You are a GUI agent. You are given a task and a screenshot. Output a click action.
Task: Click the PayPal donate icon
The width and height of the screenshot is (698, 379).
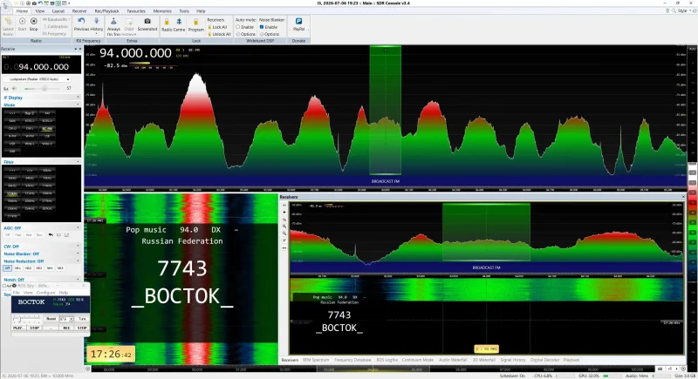click(298, 21)
